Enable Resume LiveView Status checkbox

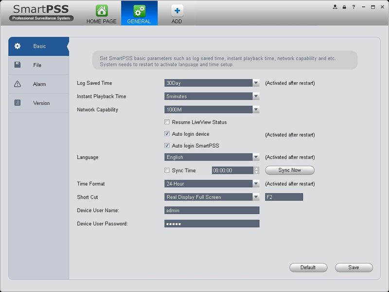point(167,122)
